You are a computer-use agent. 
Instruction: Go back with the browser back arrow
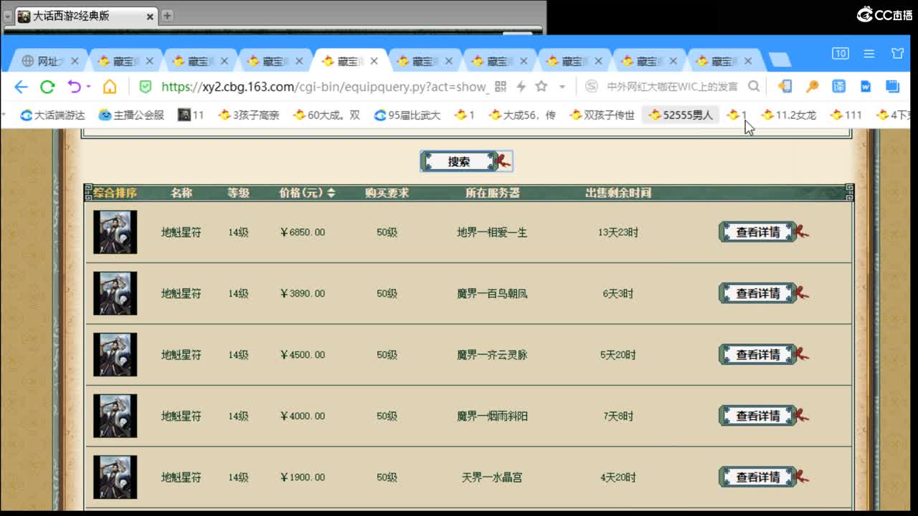[x=21, y=87]
